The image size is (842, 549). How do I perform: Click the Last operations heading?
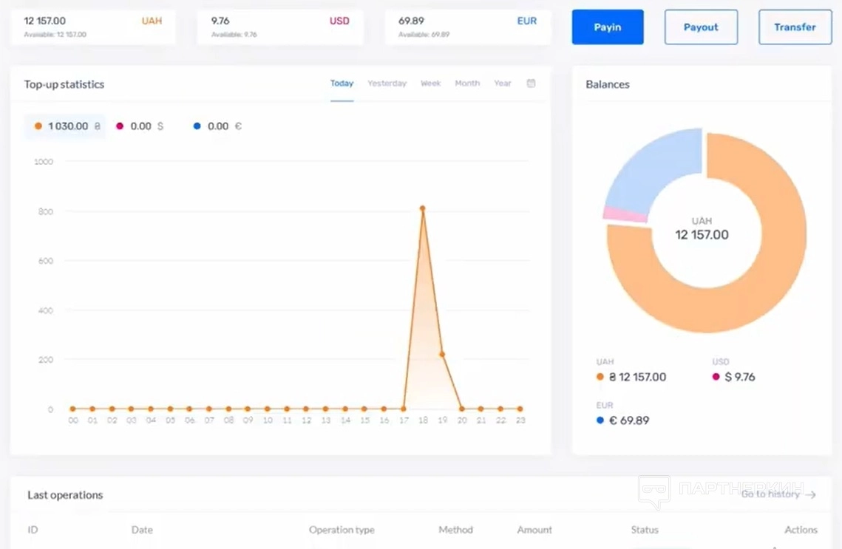tap(65, 495)
